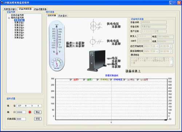Open the run start date dropdown
Image resolution: width=182 pixels, height=132 pixels.
point(157,46)
